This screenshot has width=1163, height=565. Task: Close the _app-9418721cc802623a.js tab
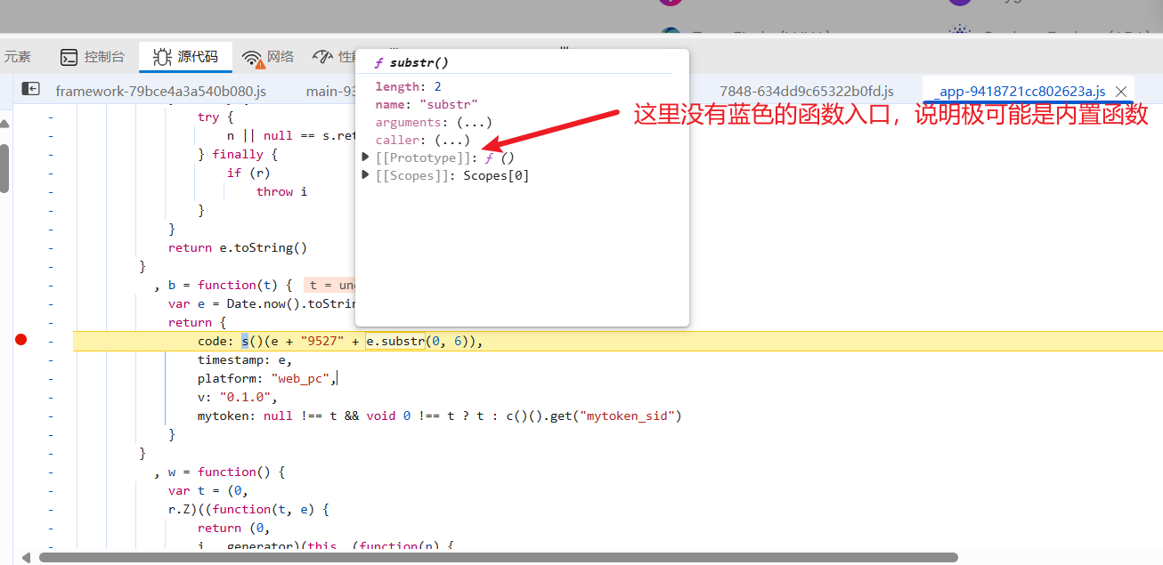(1121, 92)
